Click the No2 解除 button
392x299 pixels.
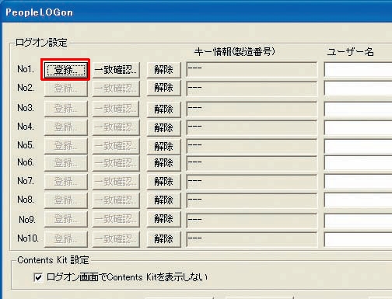(x=164, y=89)
